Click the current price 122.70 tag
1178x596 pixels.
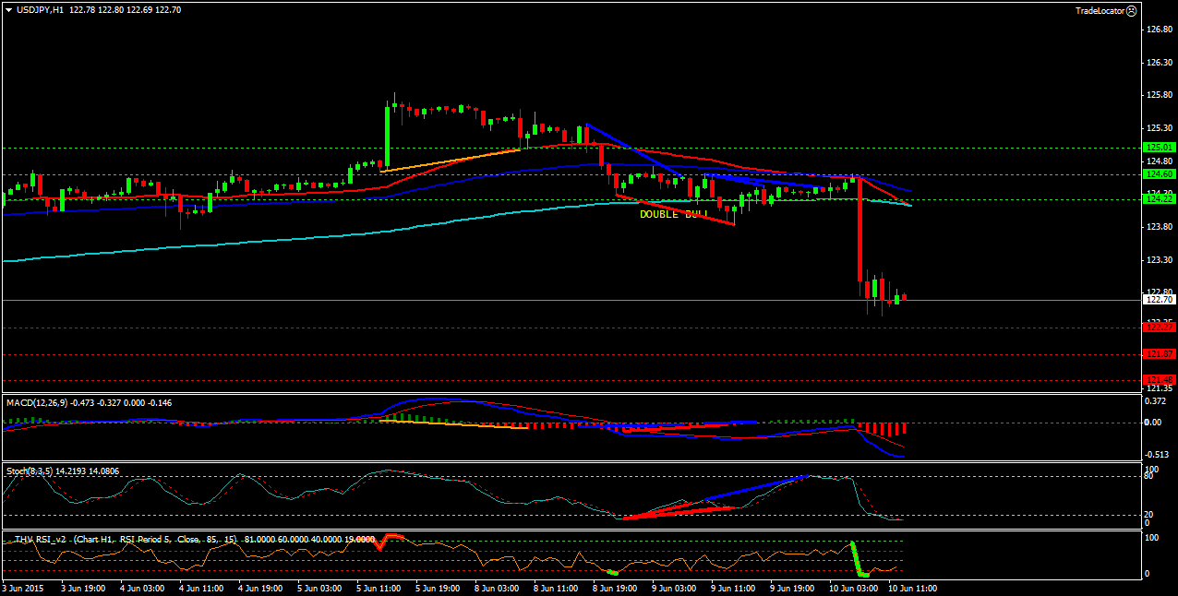point(1158,299)
